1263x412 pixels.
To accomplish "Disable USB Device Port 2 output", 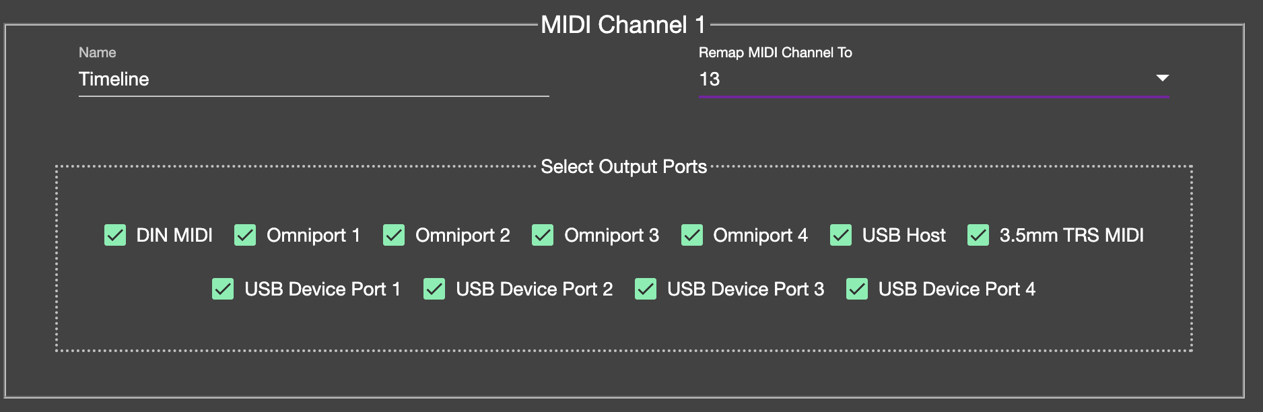I will pyautogui.click(x=434, y=289).
